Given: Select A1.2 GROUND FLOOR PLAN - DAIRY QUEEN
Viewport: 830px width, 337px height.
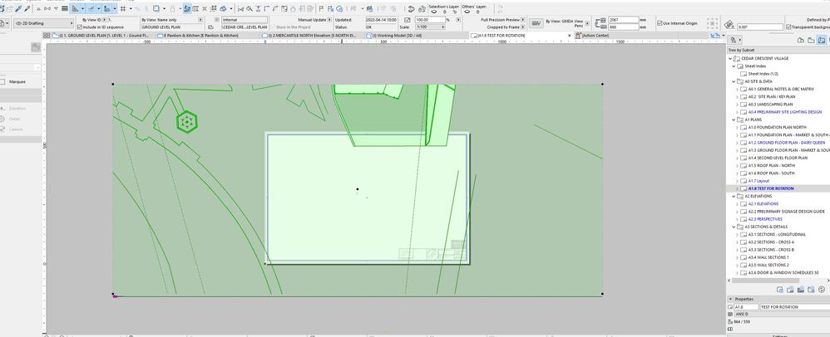Looking at the screenshot, I should pos(786,143).
